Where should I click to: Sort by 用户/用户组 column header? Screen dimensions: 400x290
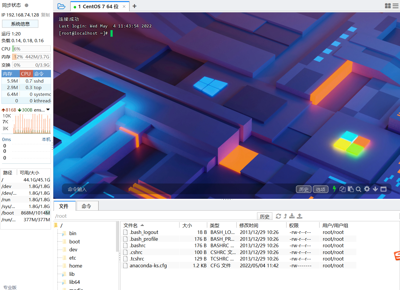click(x=335, y=225)
